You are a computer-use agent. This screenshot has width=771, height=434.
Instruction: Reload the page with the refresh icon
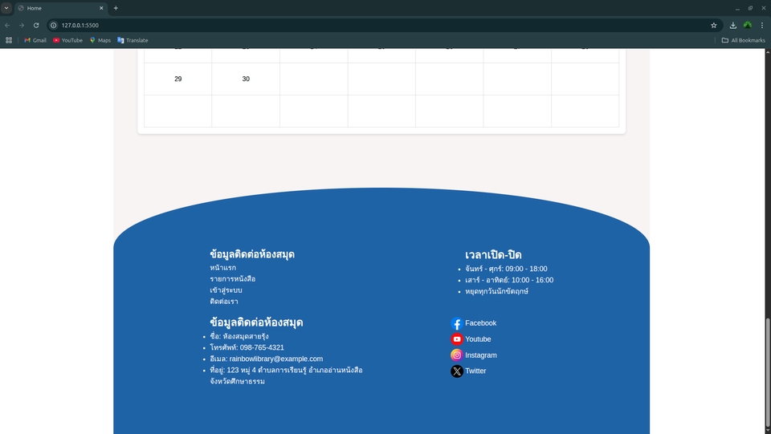point(36,25)
